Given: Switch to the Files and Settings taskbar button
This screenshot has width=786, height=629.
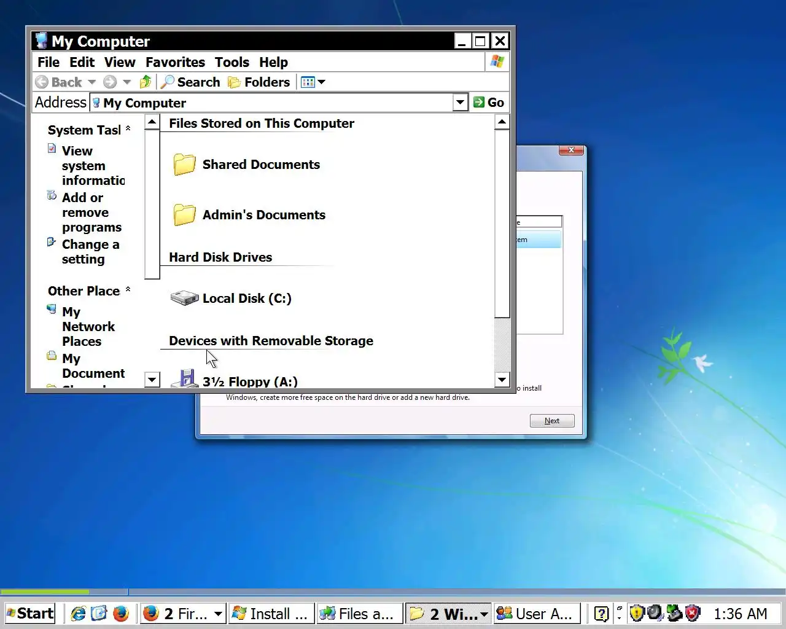Looking at the screenshot, I should click(x=360, y=613).
